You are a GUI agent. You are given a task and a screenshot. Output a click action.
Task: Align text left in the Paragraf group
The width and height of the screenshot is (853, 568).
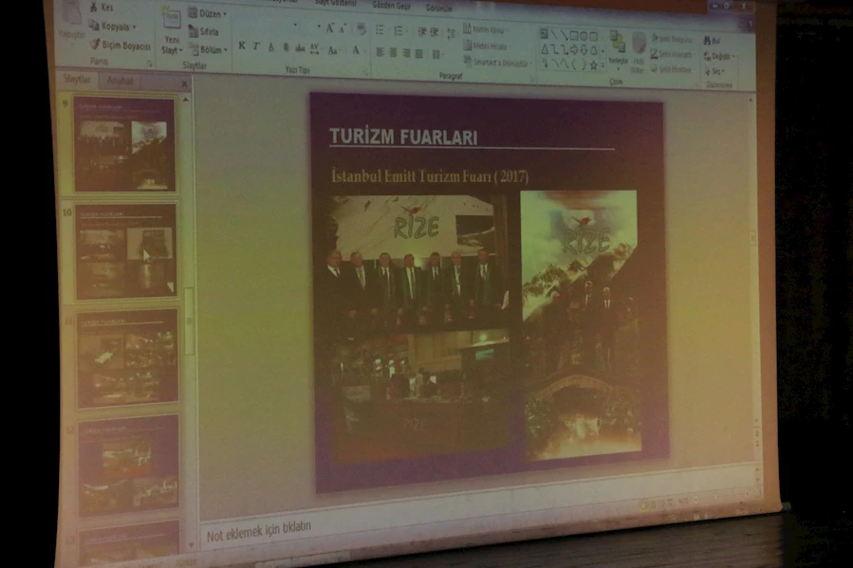click(380, 53)
